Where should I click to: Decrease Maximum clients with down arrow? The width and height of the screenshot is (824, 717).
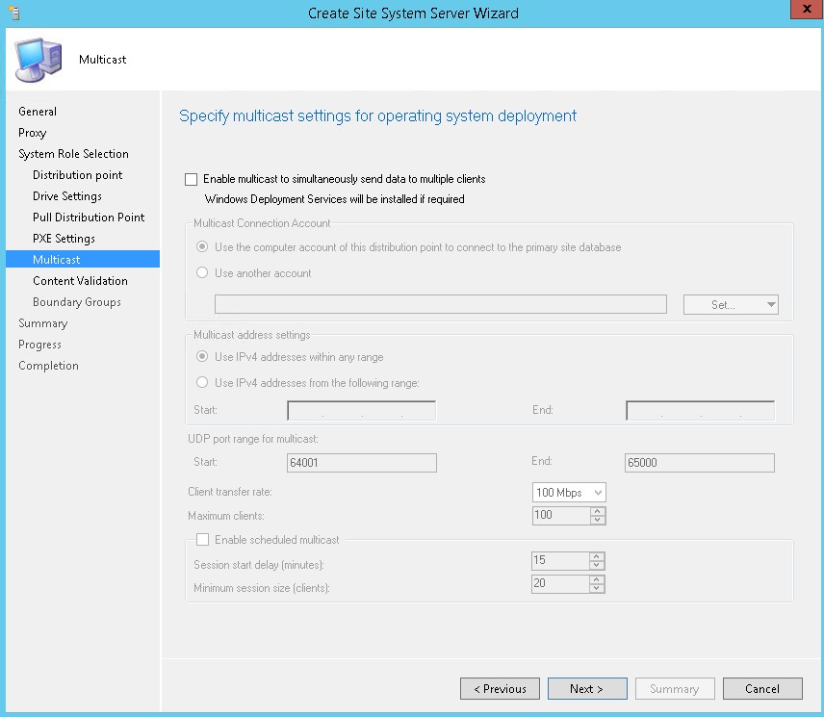tap(598, 520)
